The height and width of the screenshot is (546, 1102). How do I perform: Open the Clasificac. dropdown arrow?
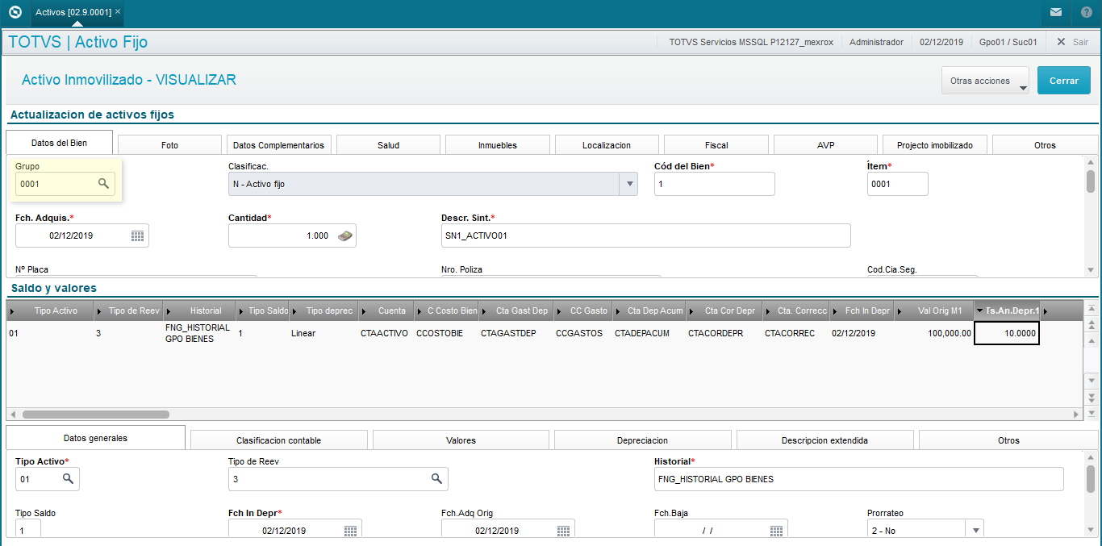pyautogui.click(x=628, y=184)
